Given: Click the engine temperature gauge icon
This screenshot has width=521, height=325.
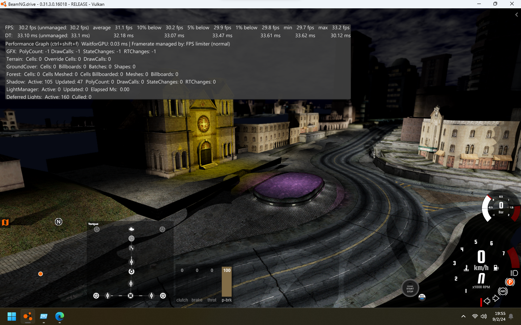Looking at the screenshot, I should pos(466,268).
